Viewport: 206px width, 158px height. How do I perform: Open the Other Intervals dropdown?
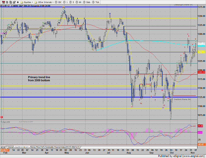(x=44, y=2)
